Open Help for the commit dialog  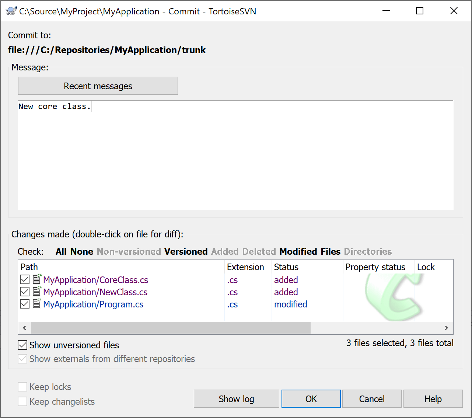[x=433, y=399]
